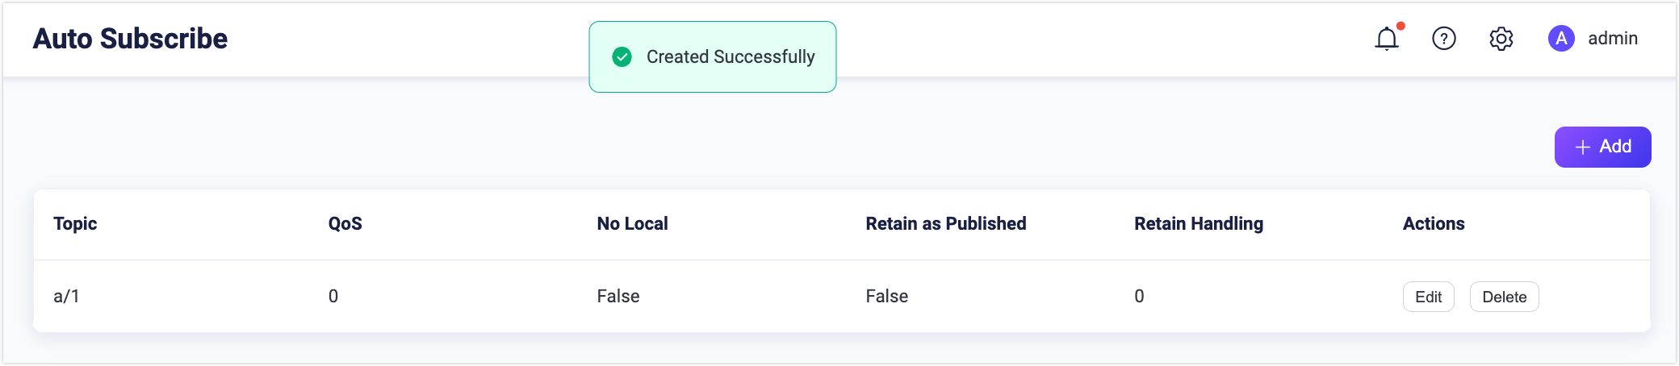Delete the a/1 subscription
Viewport: 1679px width, 366px height.
1504,297
